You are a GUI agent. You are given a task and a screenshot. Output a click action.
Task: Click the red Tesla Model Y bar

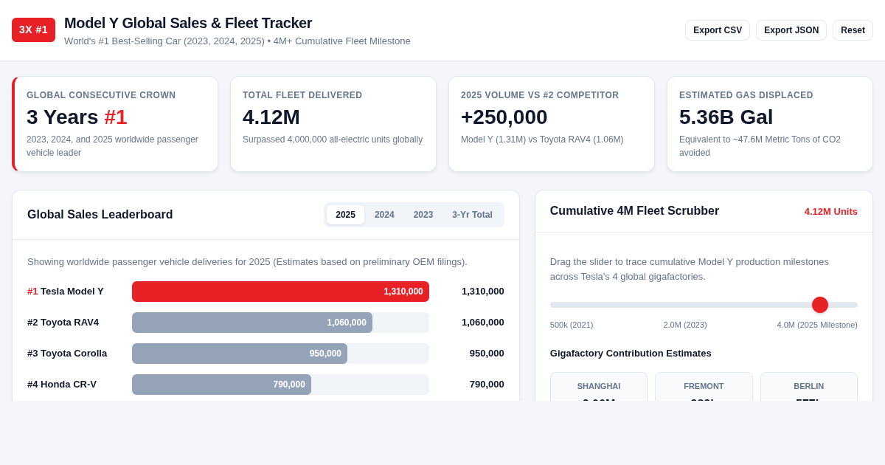[x=280, y=292]
